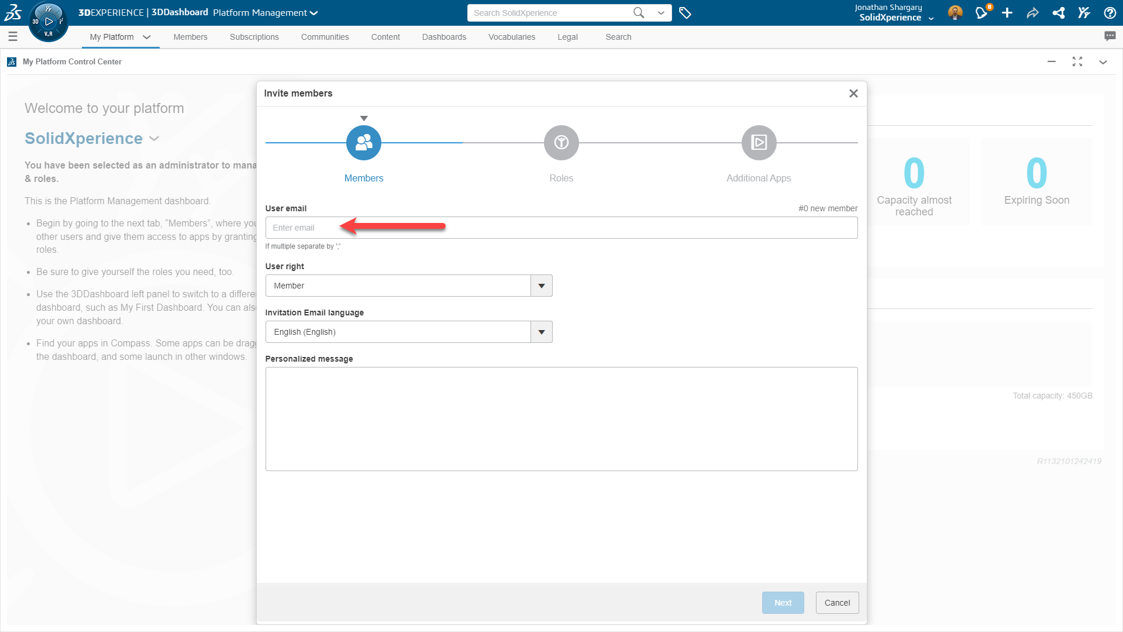1123x632 pixels.
Task: Click the Cancel button
Action: [837, 603]
